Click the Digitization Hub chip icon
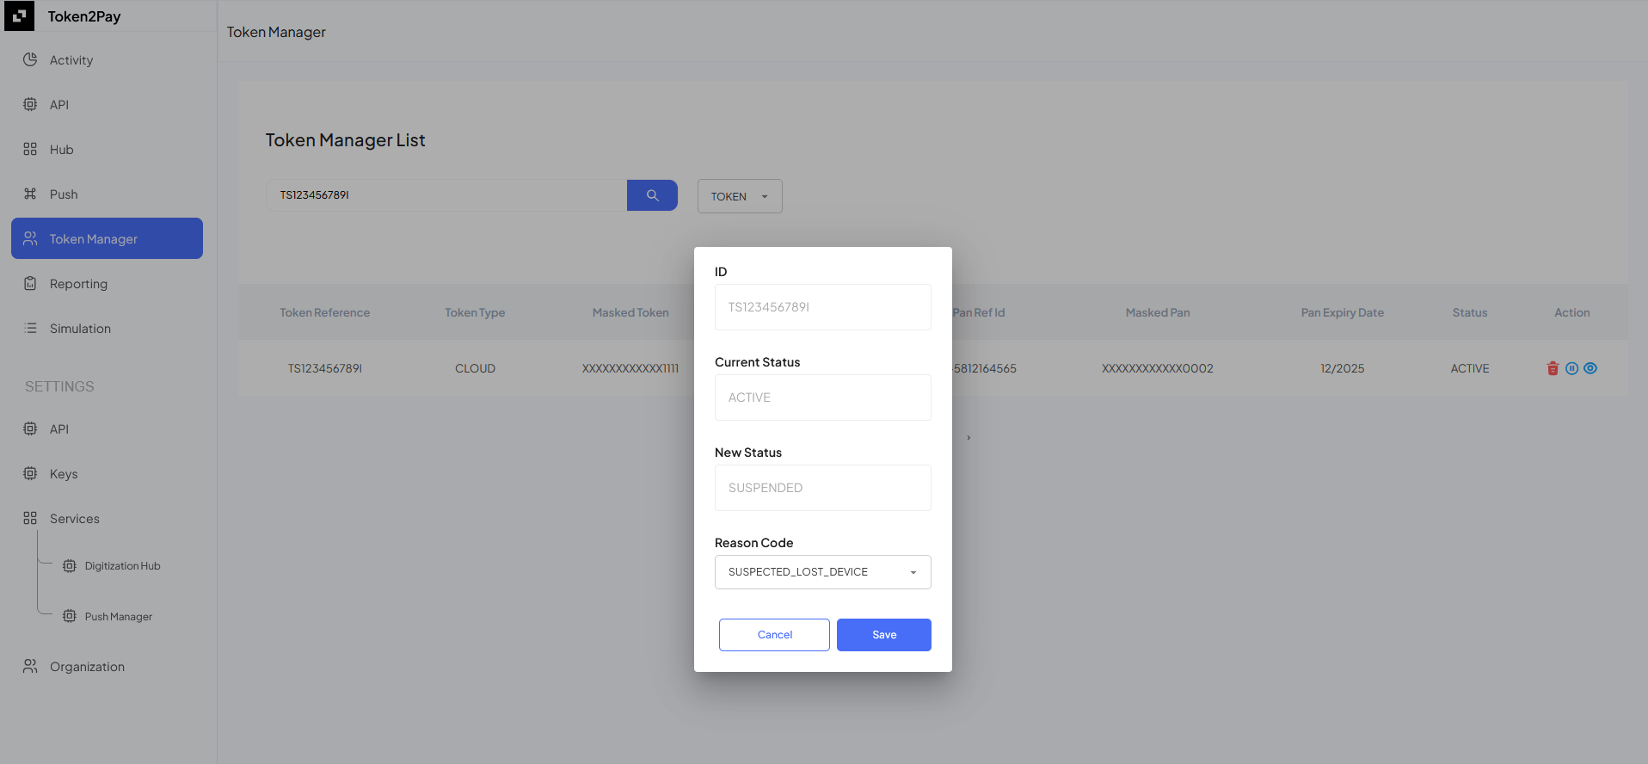1648x764 pixels. click(70, 566)
